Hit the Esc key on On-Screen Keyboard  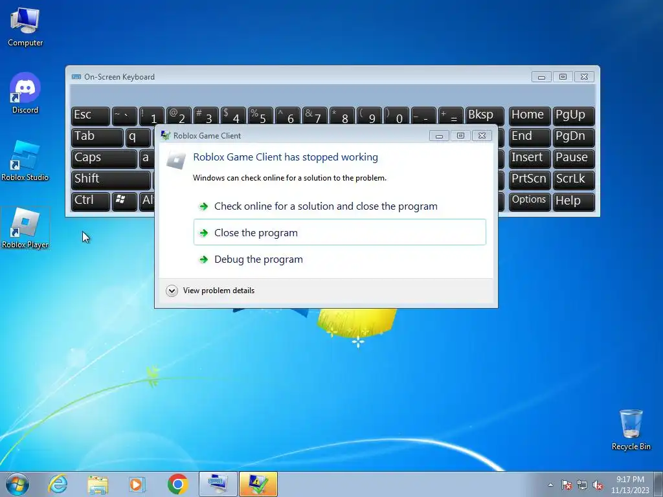point(91,116)
